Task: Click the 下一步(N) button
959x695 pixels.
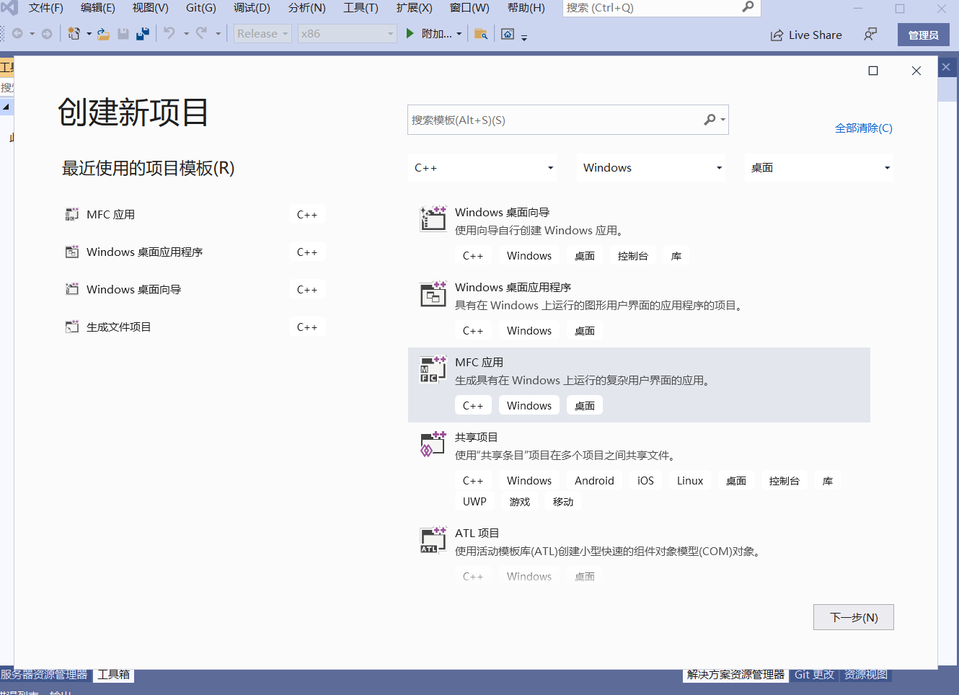Action: pyautogui.click(x=853, y=617)
